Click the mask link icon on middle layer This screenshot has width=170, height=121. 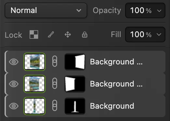tap(55, 83)
